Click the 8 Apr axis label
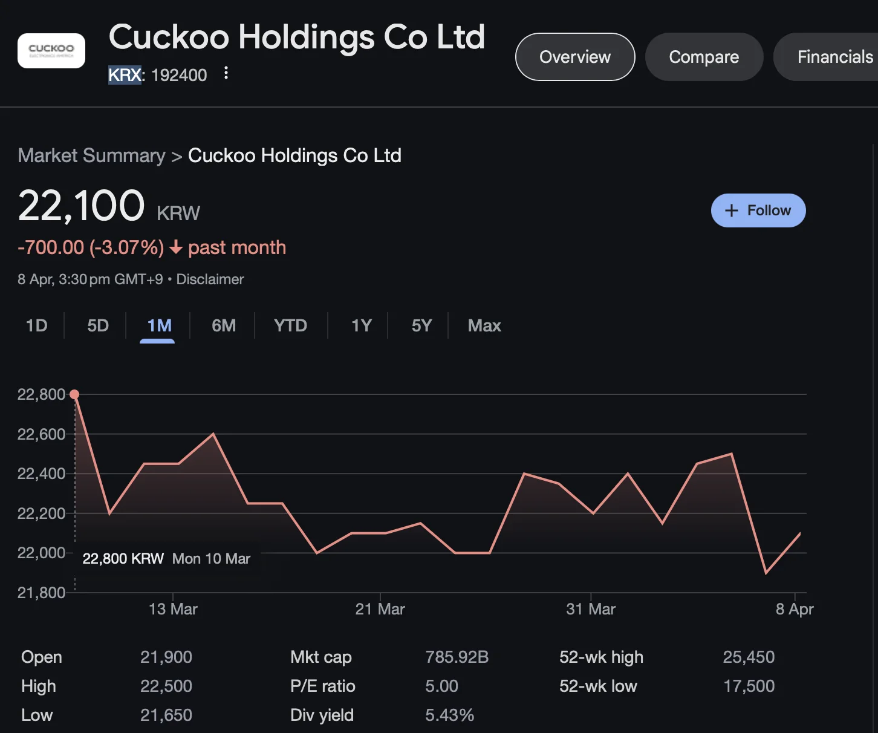The image size is (878, 733). coord(795,609)
